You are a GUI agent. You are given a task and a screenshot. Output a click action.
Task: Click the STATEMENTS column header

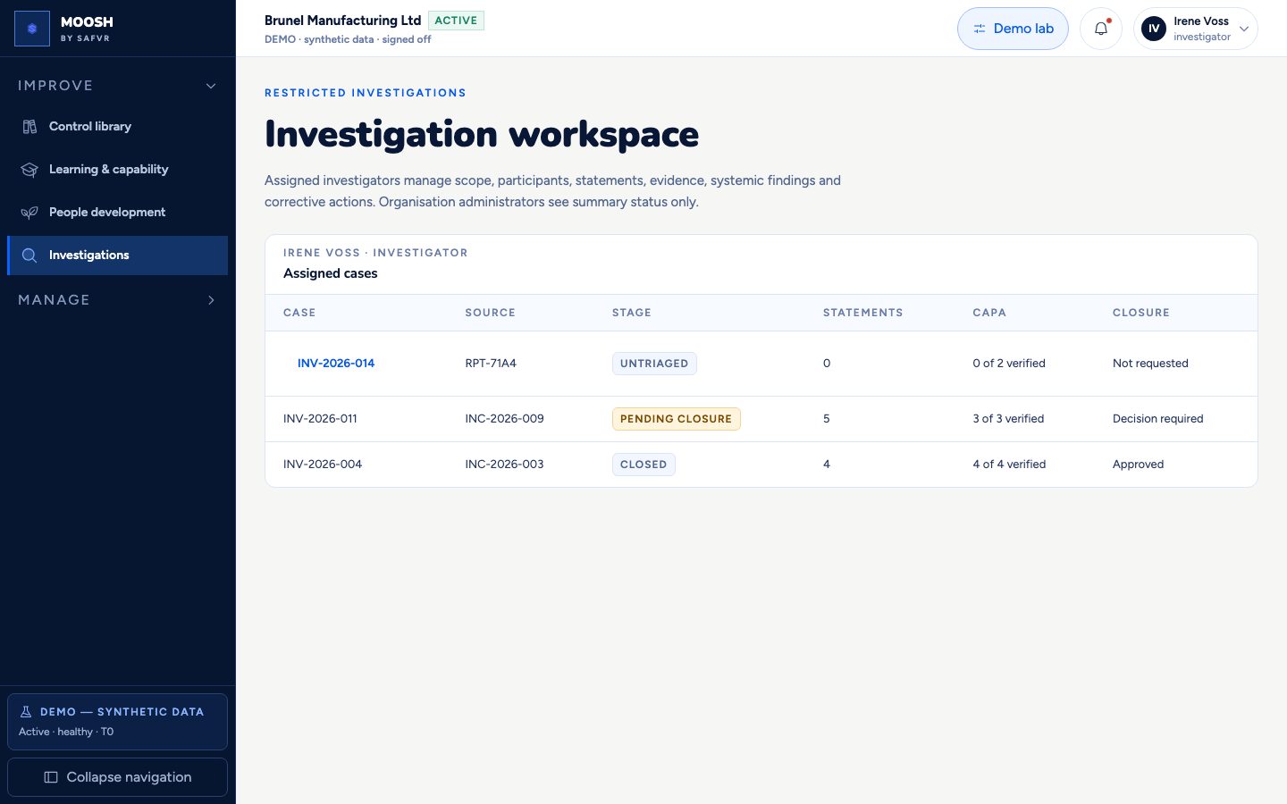862,313
